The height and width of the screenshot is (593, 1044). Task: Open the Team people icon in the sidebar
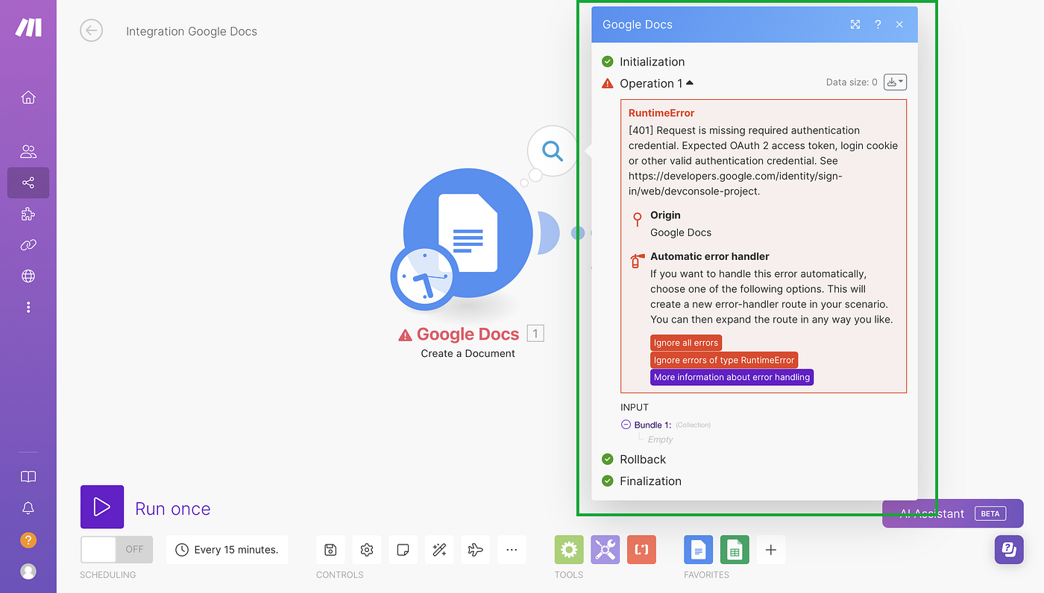[28, 152]
